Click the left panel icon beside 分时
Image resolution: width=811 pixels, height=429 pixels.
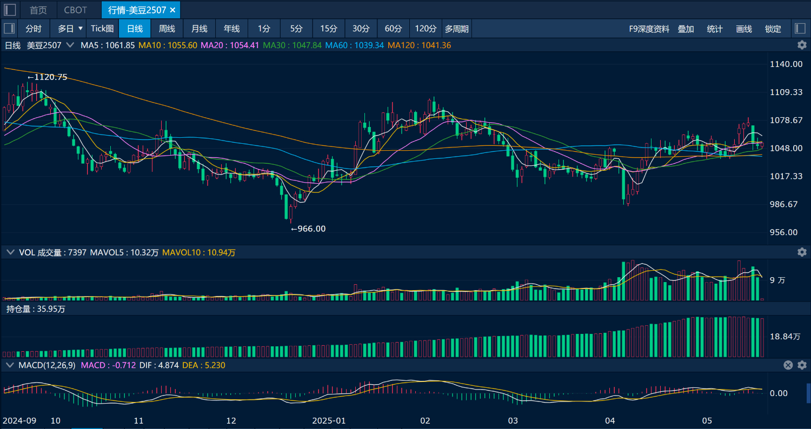(x=9, y=29)
